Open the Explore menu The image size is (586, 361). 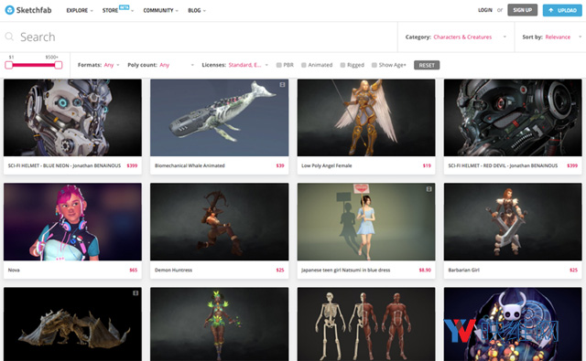point(80,10)
